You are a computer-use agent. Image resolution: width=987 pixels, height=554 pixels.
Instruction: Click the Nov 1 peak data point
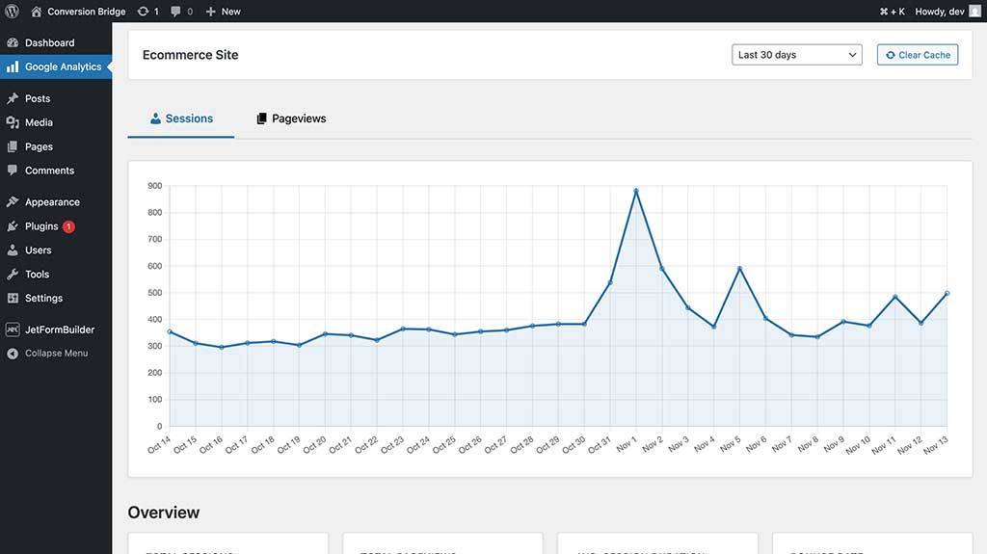pyautogui.click(x=636, y=191)
